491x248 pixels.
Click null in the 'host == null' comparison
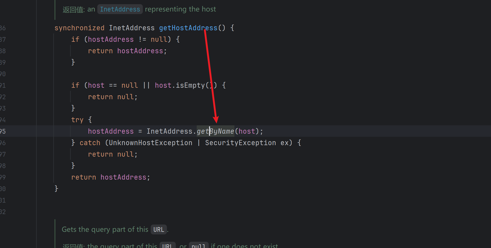pos(130,85)
